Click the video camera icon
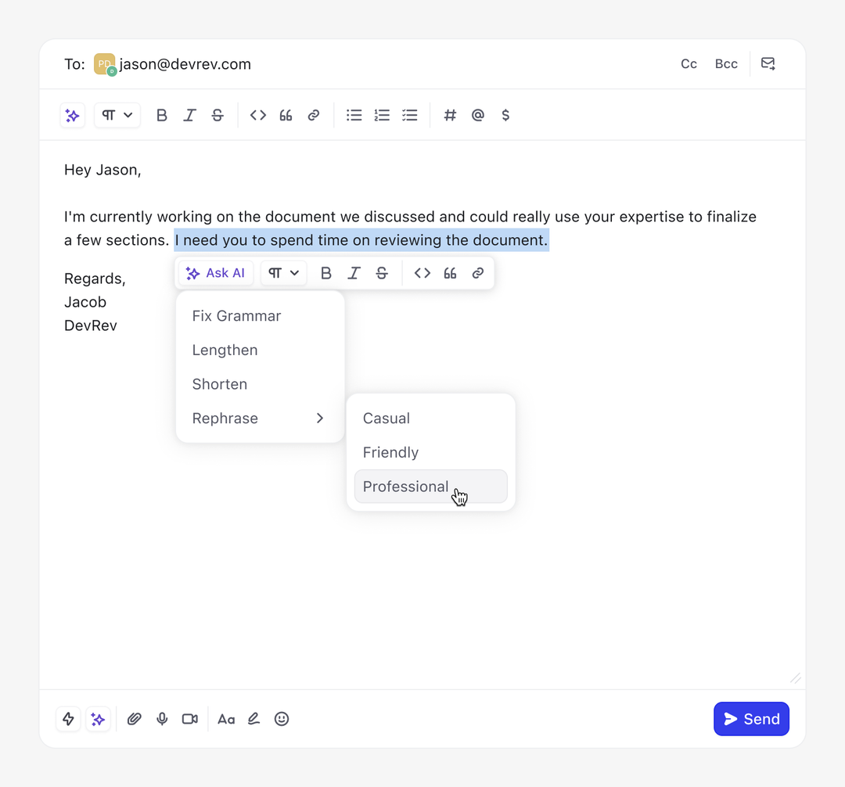 [190, 719]
